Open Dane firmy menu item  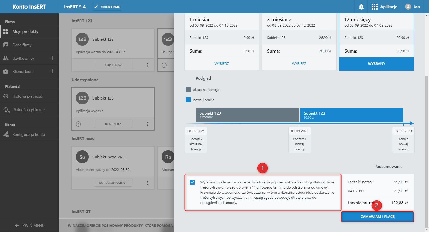[29, 45]
